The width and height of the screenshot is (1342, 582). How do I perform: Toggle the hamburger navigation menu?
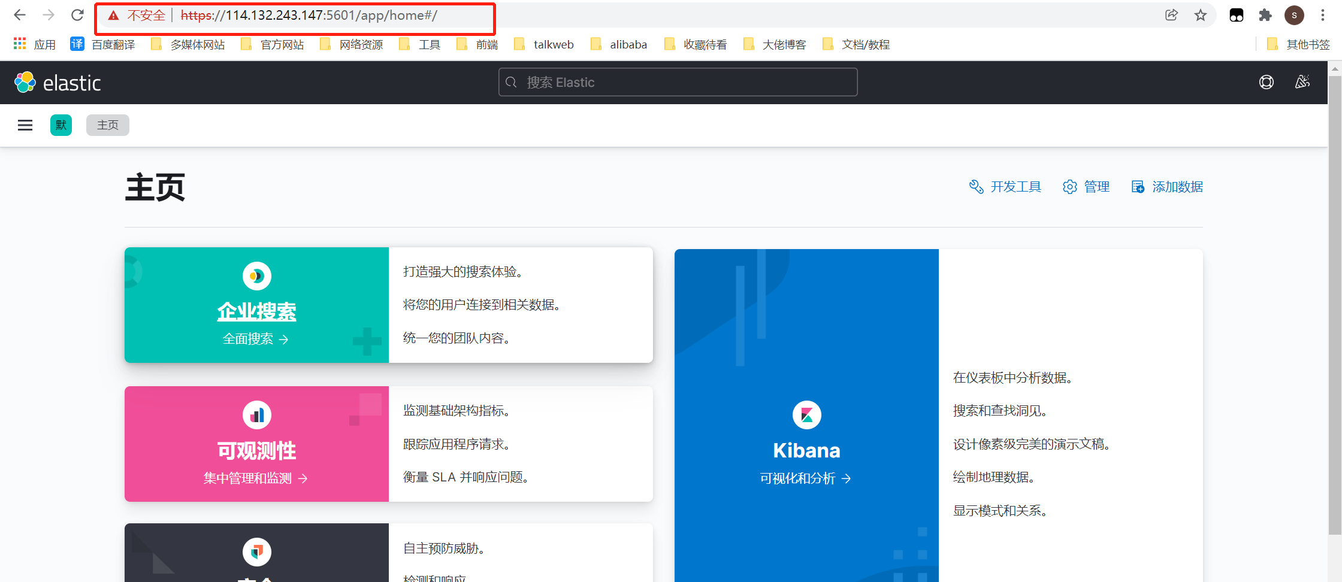(25, 125)
